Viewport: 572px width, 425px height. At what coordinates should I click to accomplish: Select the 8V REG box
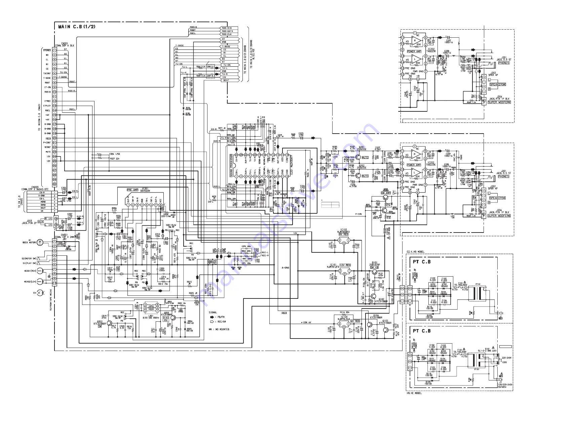point(344,235)
